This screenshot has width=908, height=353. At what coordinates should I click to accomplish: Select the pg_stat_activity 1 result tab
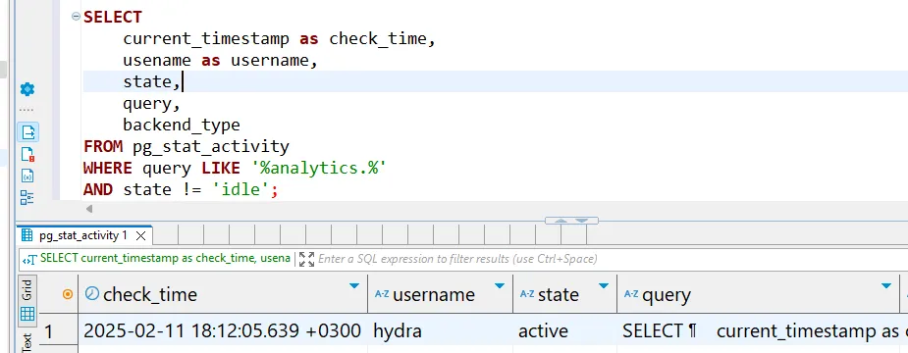pos(83,235)
